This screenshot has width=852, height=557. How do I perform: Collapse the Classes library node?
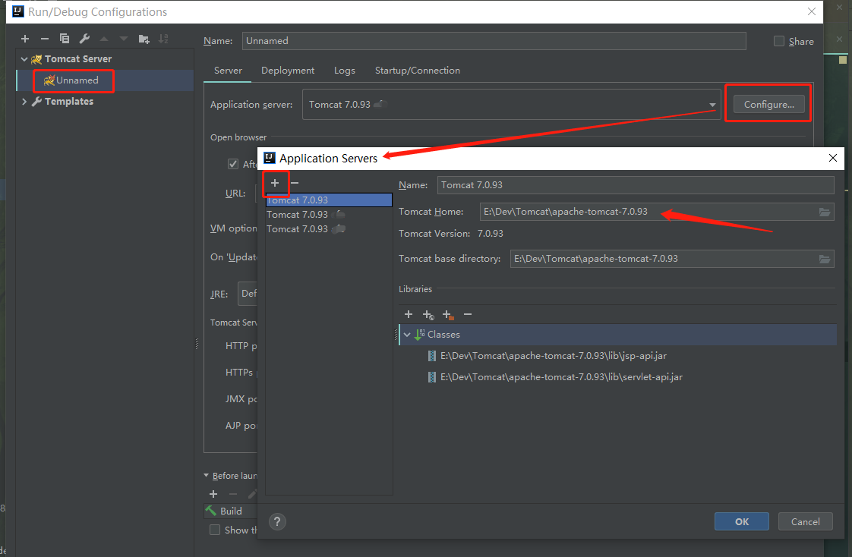click(407, 335)
